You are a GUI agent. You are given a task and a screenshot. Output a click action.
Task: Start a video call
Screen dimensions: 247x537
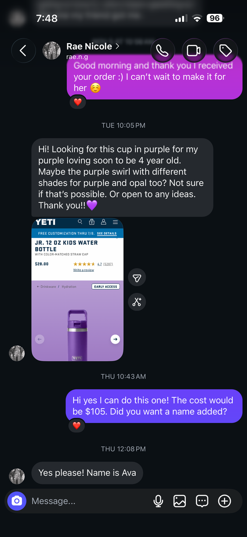point(194,51)
